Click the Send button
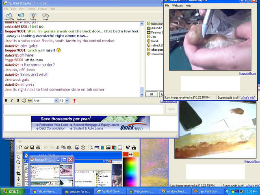Image resolution: width=260 pixels, height=195 pixels. [x=171, y=109]
